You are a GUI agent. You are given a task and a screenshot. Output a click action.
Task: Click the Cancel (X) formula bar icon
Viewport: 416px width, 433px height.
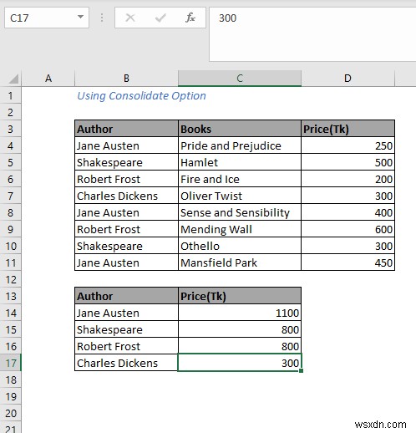(130, 18)
